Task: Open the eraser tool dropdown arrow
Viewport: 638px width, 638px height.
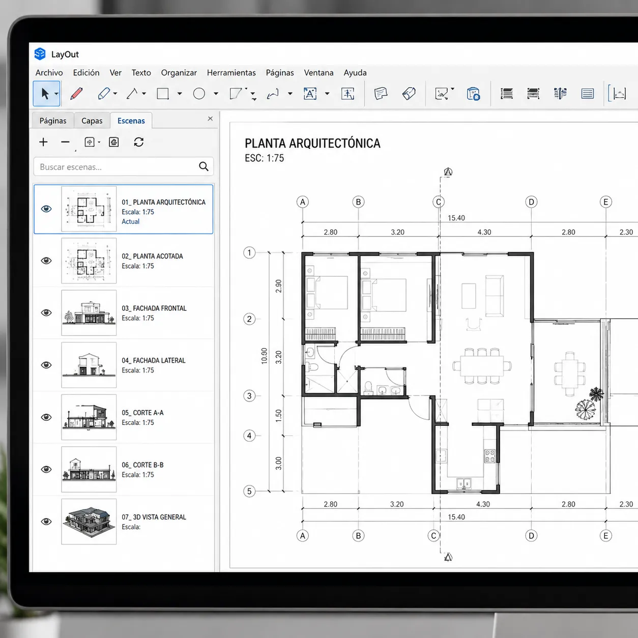Action: (115, 94)
